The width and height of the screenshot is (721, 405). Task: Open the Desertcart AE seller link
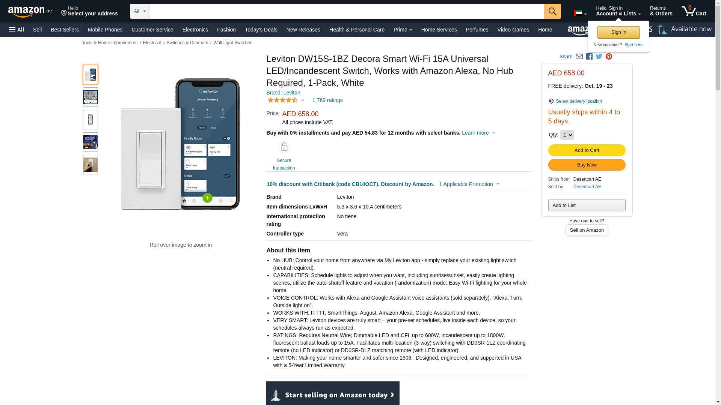pyautogui.click(x=587, y=187)
